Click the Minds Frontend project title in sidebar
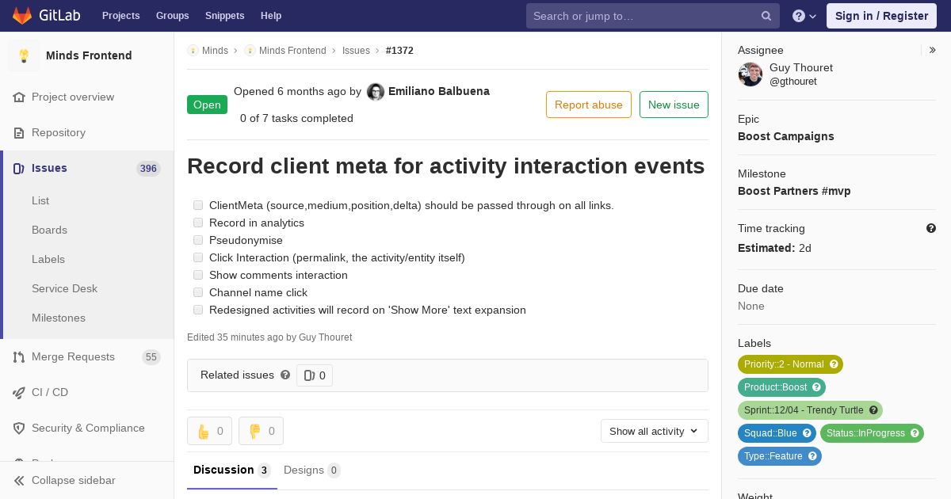Screen dimensions: 951x499 pyautogui.click(x=89, y=55)
